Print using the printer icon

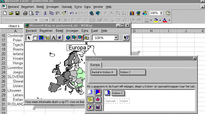(x=25, y=13)
